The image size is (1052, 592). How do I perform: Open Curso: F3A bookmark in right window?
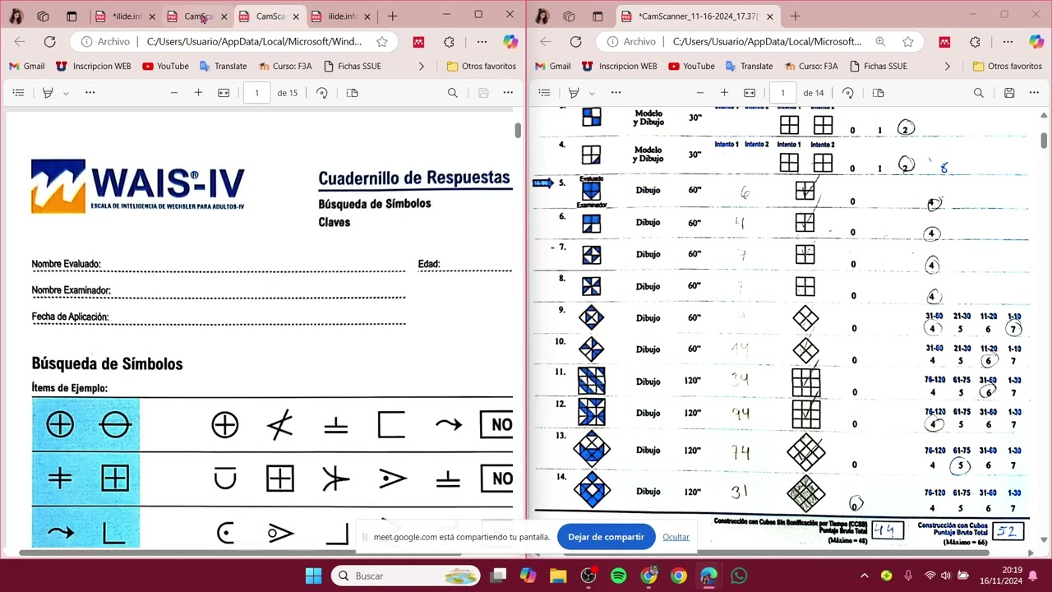pos(810,66)
